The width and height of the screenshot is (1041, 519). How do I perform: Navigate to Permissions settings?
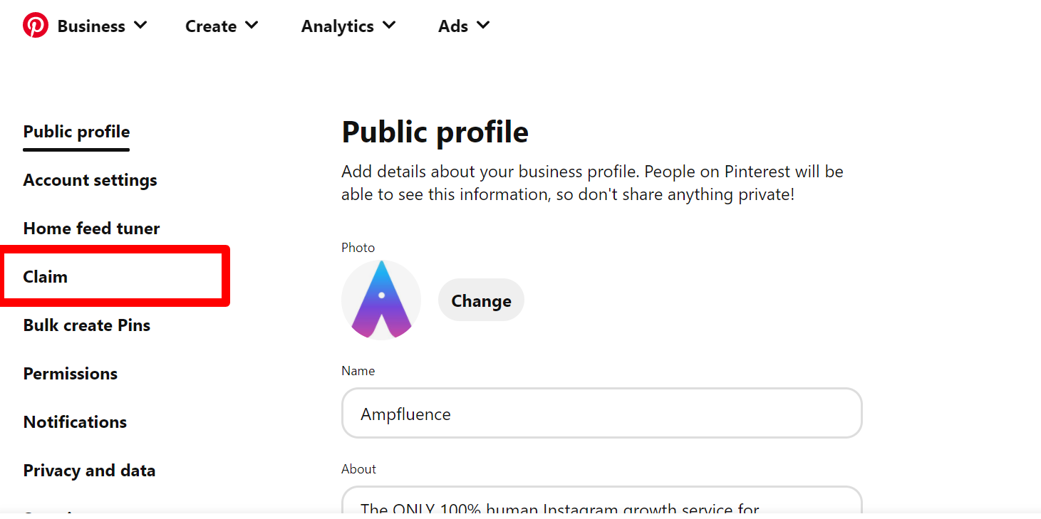click(71, 374)
